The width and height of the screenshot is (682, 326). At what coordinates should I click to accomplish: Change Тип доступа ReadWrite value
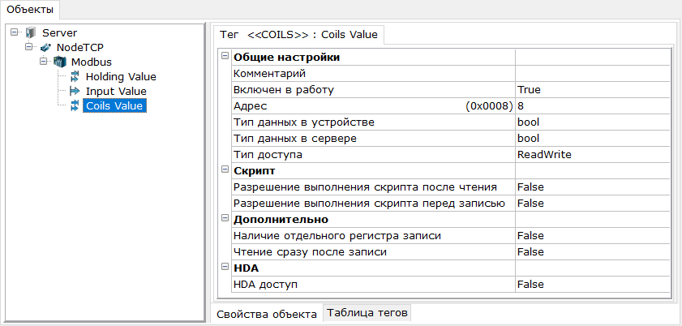pyautogui.click(x=593, y=154)
